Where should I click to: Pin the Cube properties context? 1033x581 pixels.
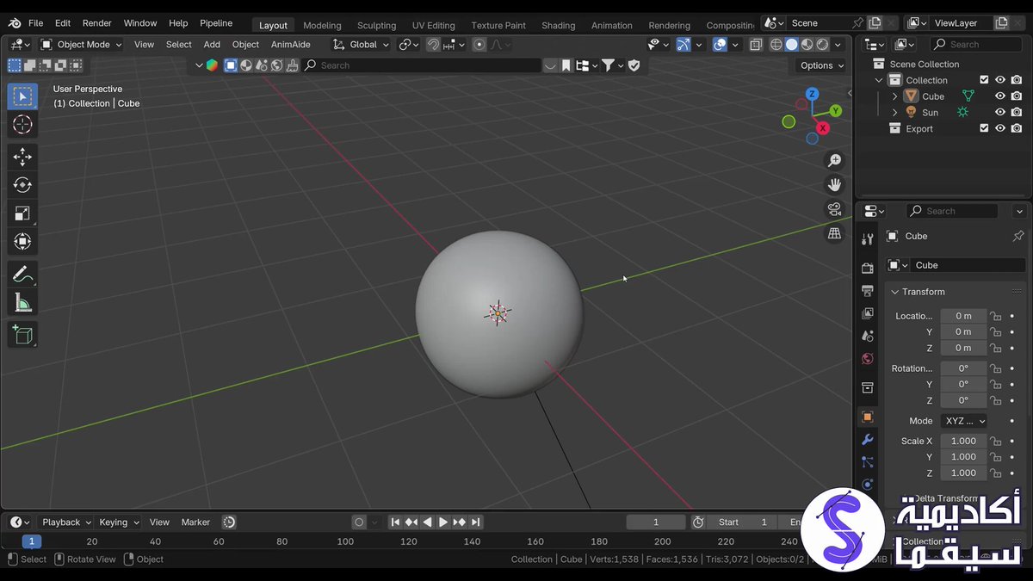[x=1018, y=236]
